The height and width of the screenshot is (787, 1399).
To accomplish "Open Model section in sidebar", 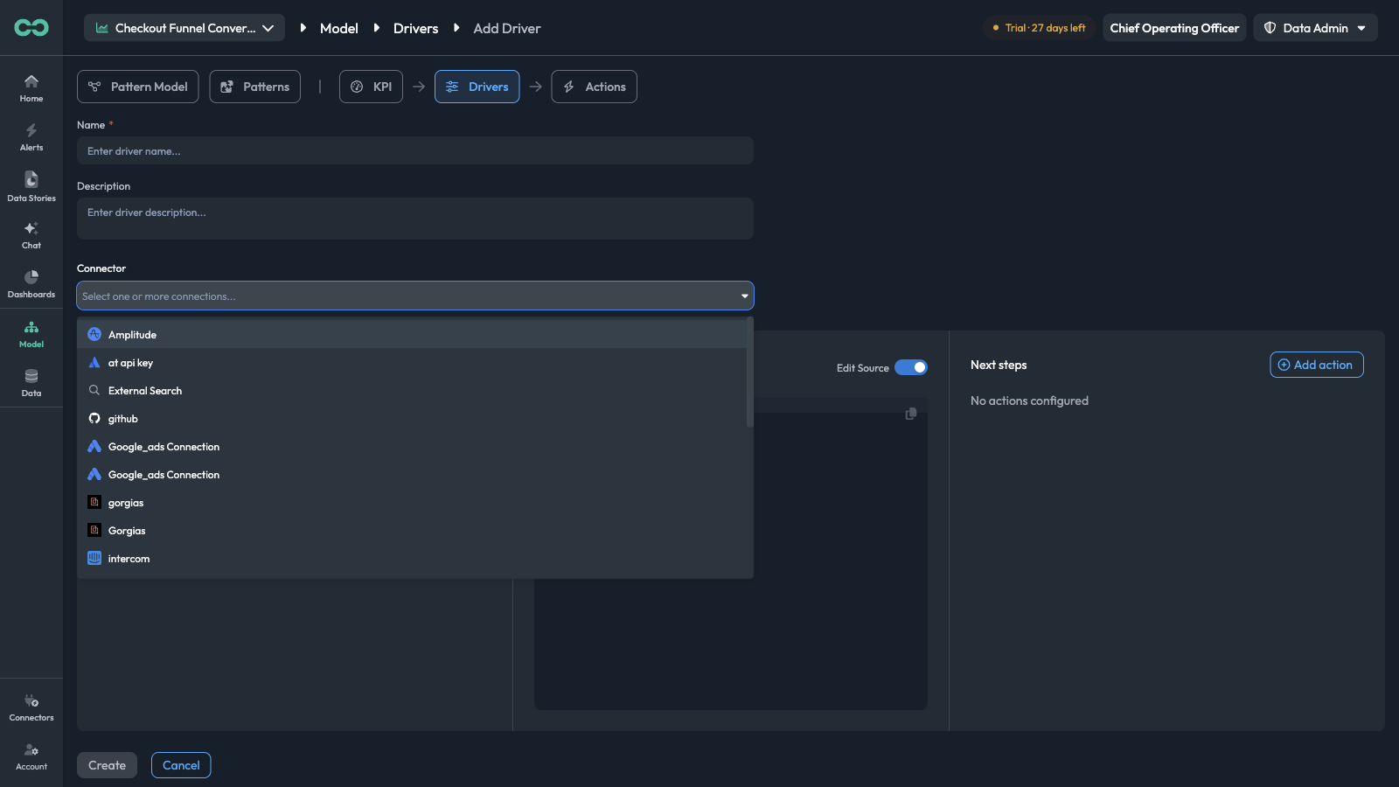I will tap(31, 334).
